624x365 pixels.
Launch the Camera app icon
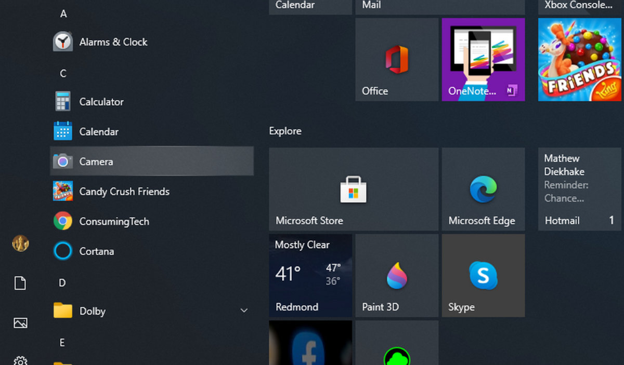click(x=63, y=161)
